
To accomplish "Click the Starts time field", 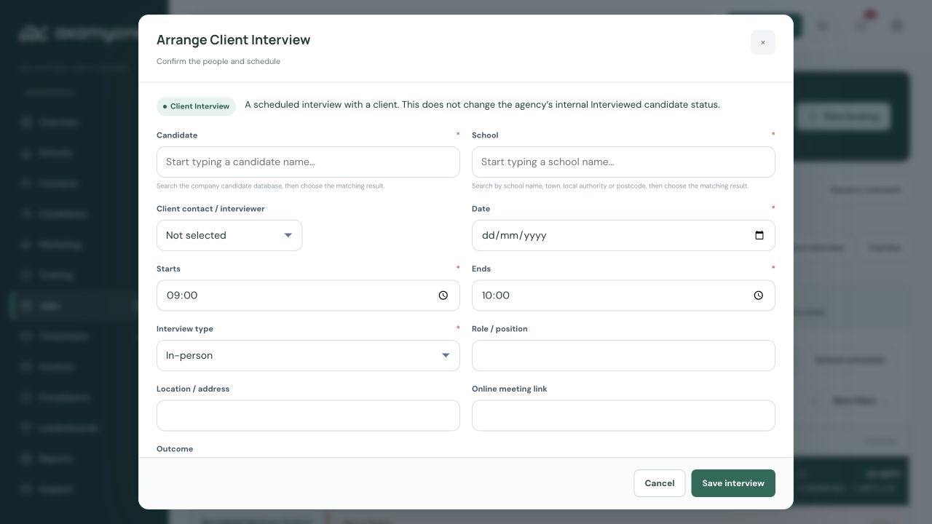I will 308,295.
